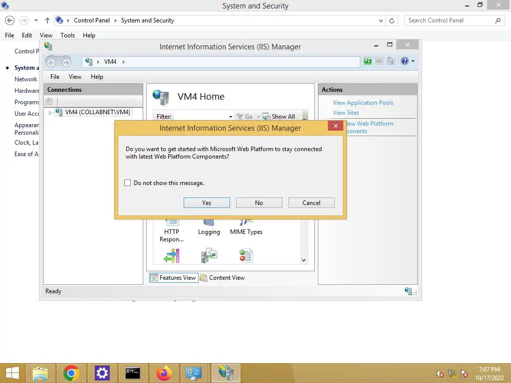Click IIS Manager back navigation arrow
The image size is (511, 383).
51,62
